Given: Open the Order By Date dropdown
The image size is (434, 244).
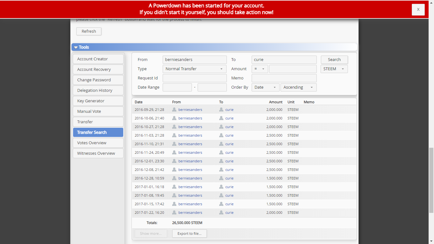Looking at the screenshot, I should point(266,87).
